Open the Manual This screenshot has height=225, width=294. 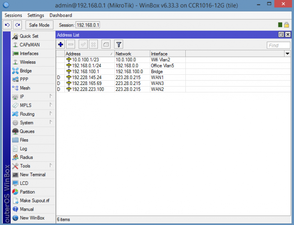click(x=33, y=209)
